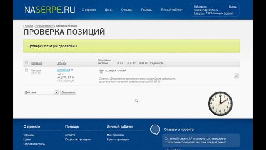Click the footer Личный кабинет heading
The height and width of the screenshot is (150, 266).
[x=120, y=127]
